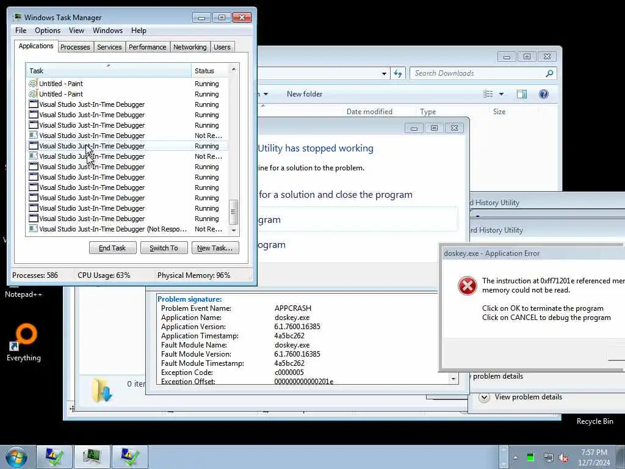Viewport: 625px width, 469px height.
Task: Select the second Untitled - Paint task
Action: tap(128, 94)
